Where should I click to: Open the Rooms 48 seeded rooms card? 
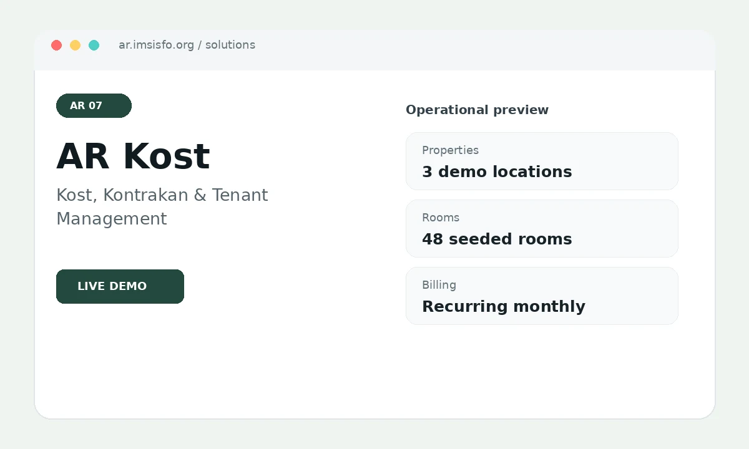point(542,228)
